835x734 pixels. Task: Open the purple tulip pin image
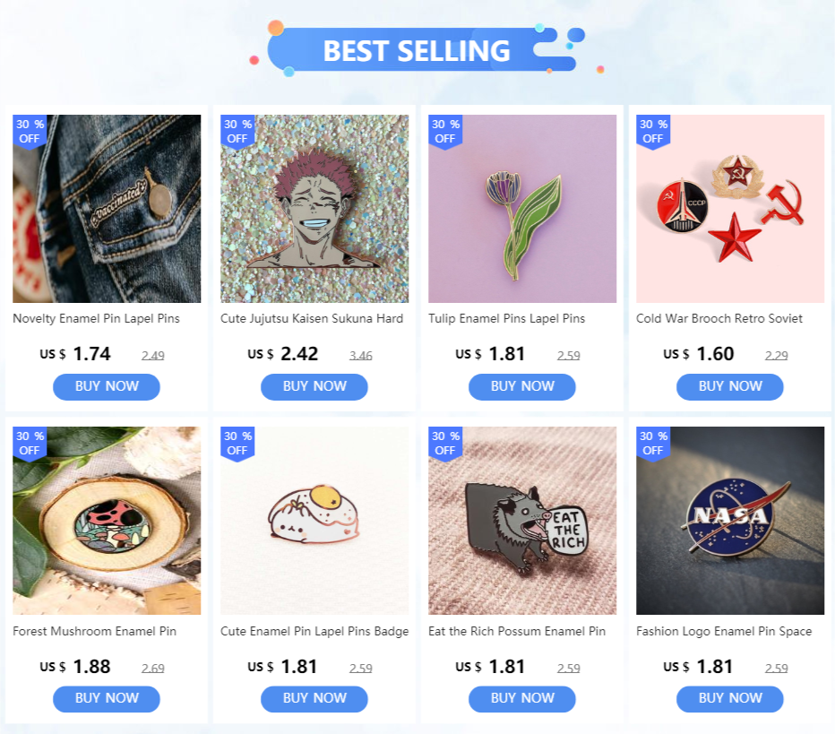[x=522, y=208]
